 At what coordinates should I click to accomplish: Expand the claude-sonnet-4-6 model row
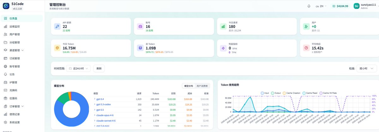coord(152,121)
